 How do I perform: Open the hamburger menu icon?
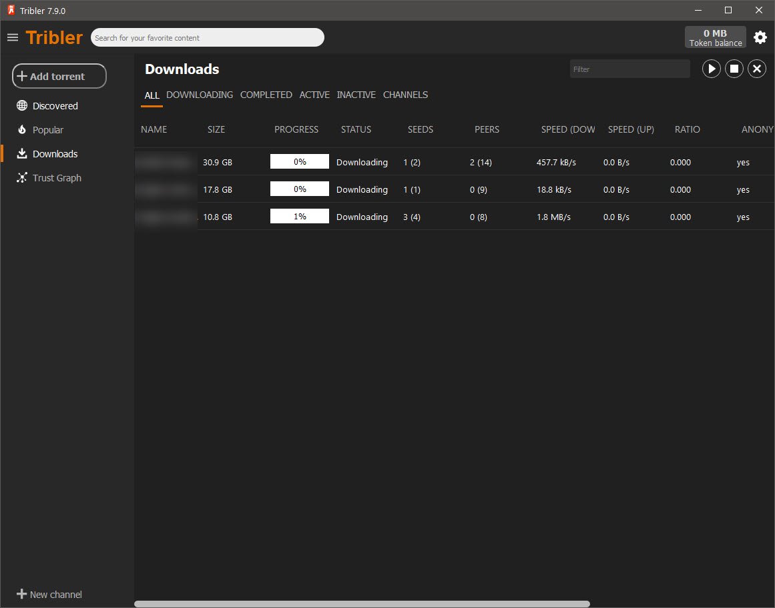13,37
